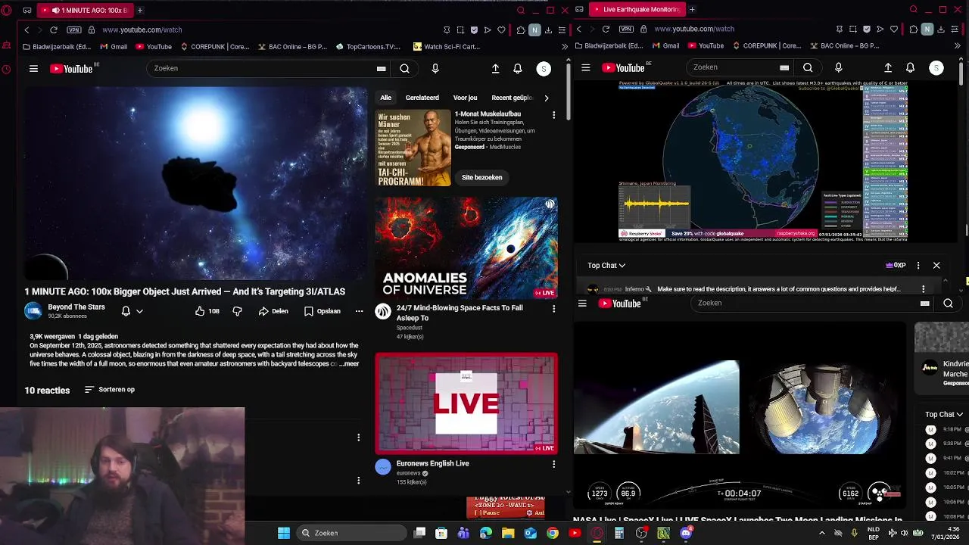Open the "Sorteren op" comments sort menu
This screenshot has width=969, height=545.
[109, 390]
